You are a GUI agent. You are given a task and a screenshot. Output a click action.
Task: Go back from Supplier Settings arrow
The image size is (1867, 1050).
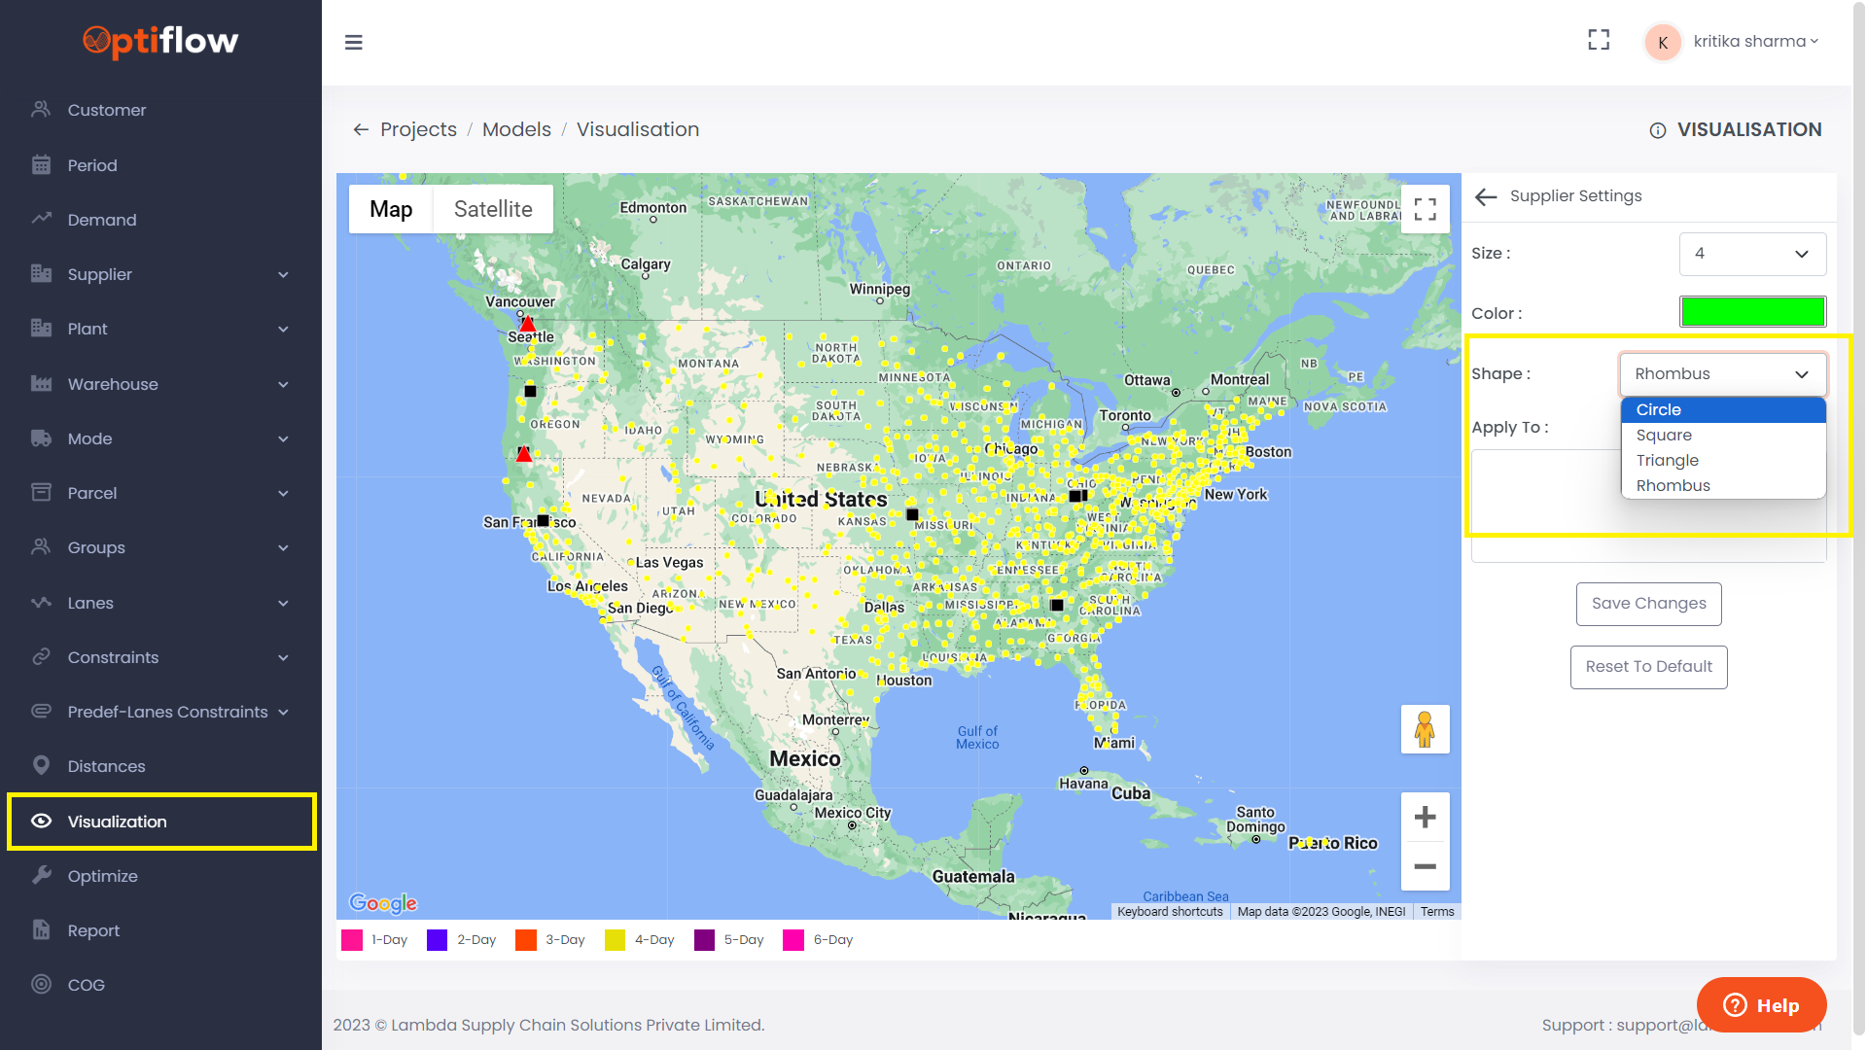tap(1485, 196)
